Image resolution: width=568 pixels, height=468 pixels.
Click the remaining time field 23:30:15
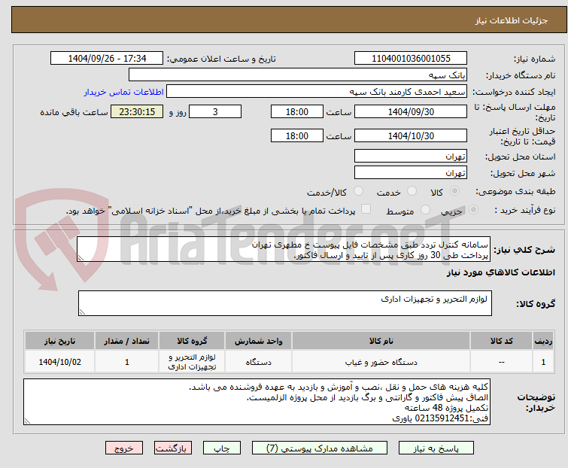[137, 111]
